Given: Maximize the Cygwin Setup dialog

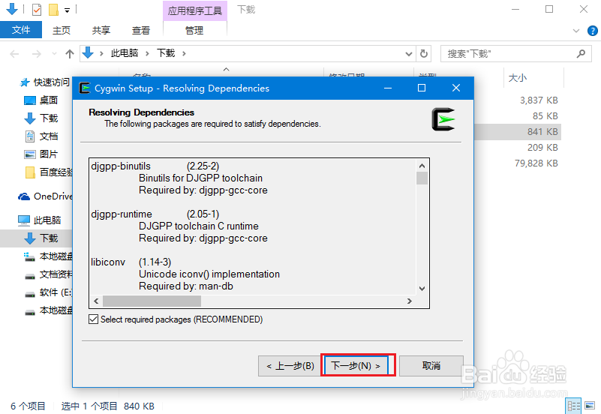Looking at the screenshot, I should [x=422, y=88].
